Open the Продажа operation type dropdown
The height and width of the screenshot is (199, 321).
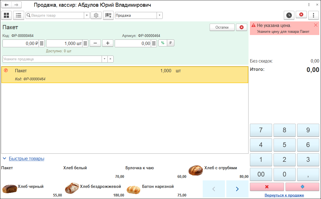coord(160,15)
